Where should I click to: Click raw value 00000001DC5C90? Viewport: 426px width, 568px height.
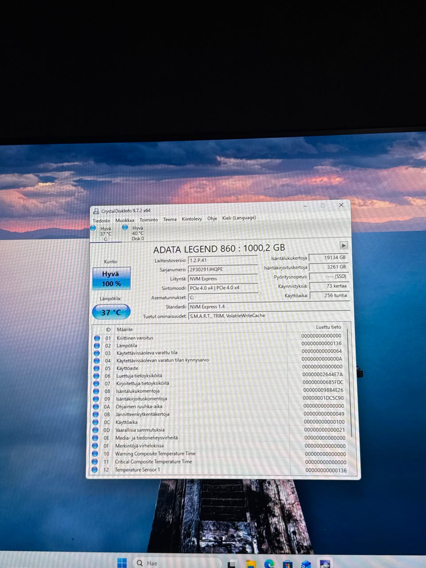[323, 398]
